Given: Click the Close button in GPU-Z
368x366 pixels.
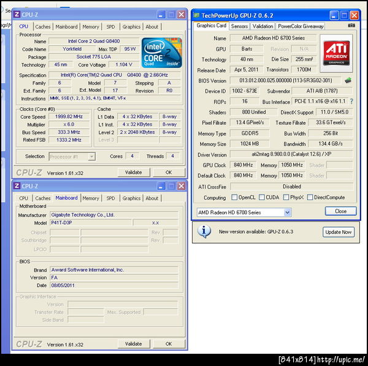Looking at the screenshot, I should click(x=341, y=211).
